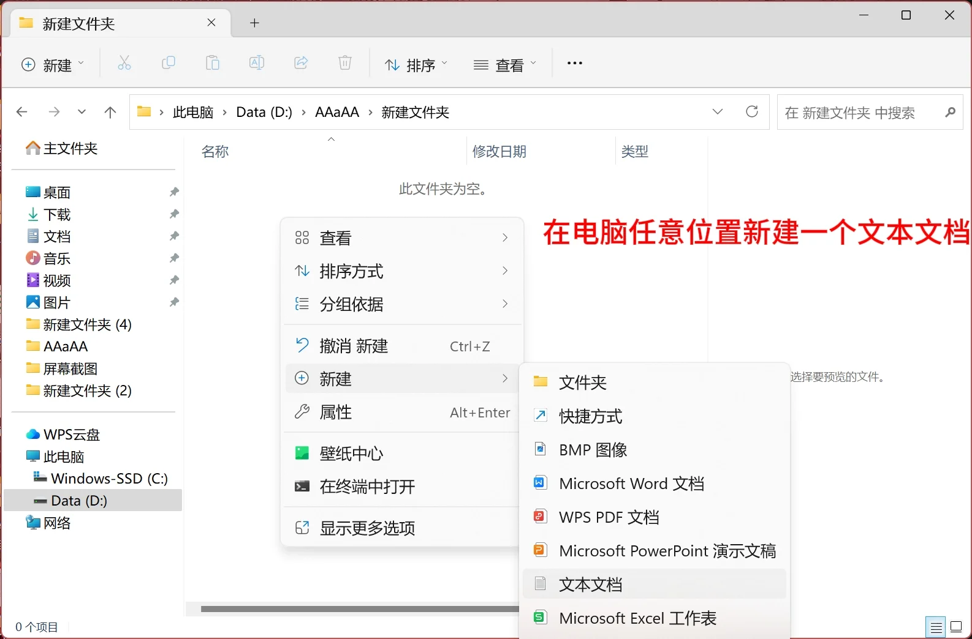Unpin 视频 using its pin icon

(174, 280)
